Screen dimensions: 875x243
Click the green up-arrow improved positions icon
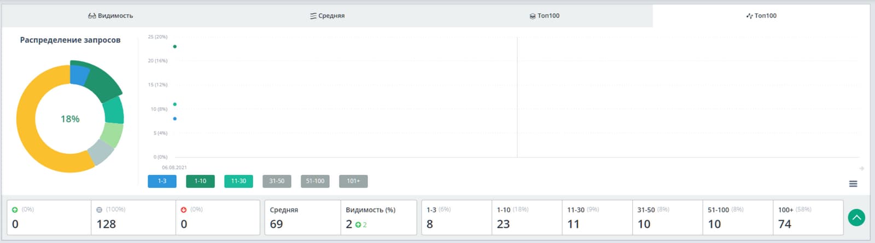(x=15, y=210)
